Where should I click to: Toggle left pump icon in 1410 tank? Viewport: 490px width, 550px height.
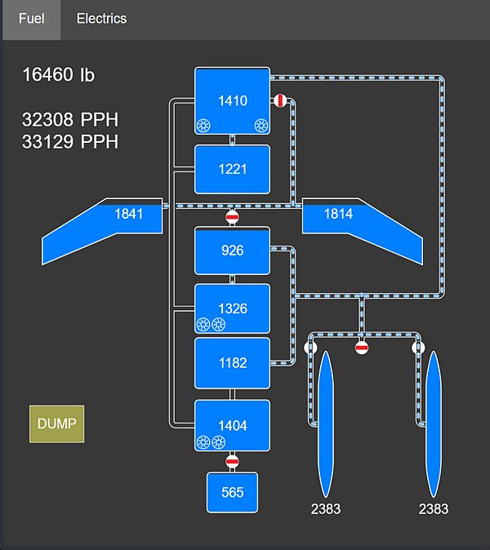[203, 125]
